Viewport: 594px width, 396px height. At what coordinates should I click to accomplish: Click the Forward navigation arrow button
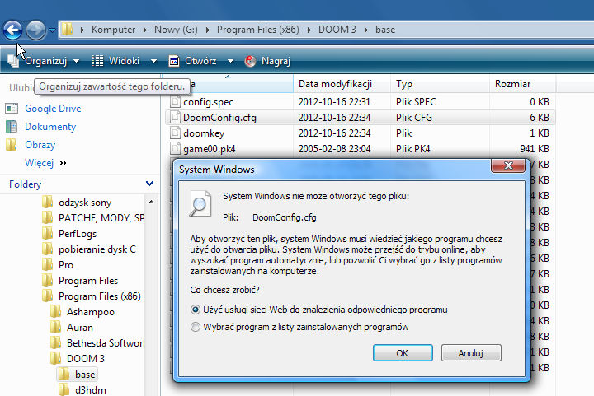point(35,30)
